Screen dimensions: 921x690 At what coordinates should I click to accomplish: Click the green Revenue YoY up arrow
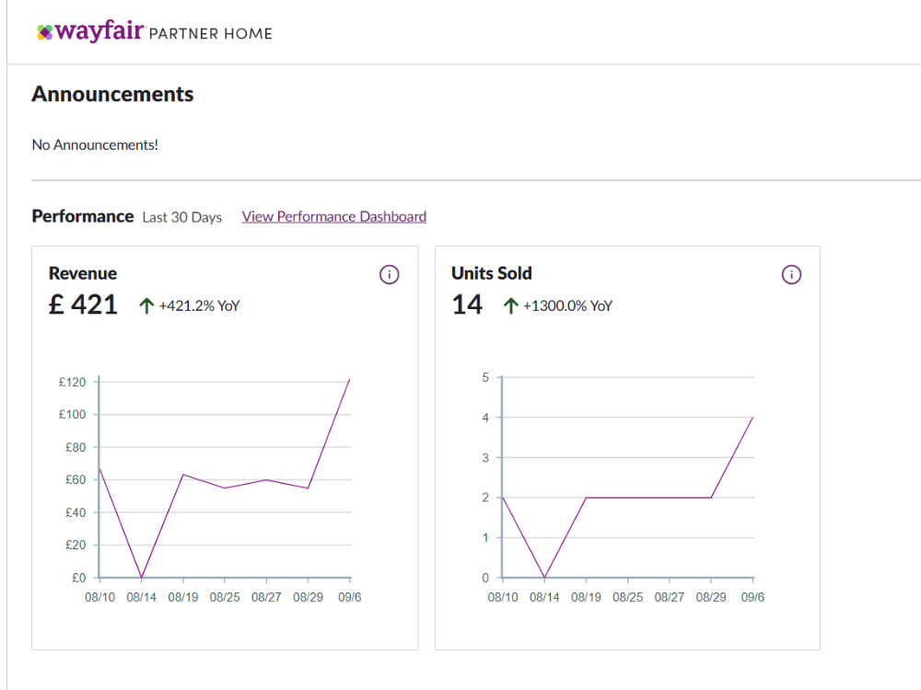[146, 305]
